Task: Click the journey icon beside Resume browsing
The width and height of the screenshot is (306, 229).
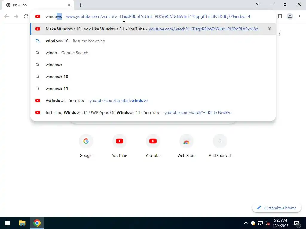Action: coord(38,41)
